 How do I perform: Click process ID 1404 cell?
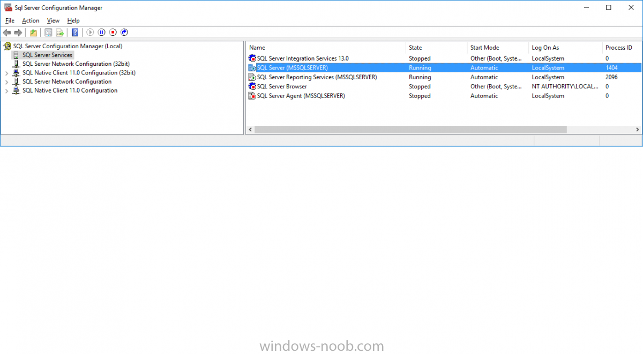[x=611, y=68]
